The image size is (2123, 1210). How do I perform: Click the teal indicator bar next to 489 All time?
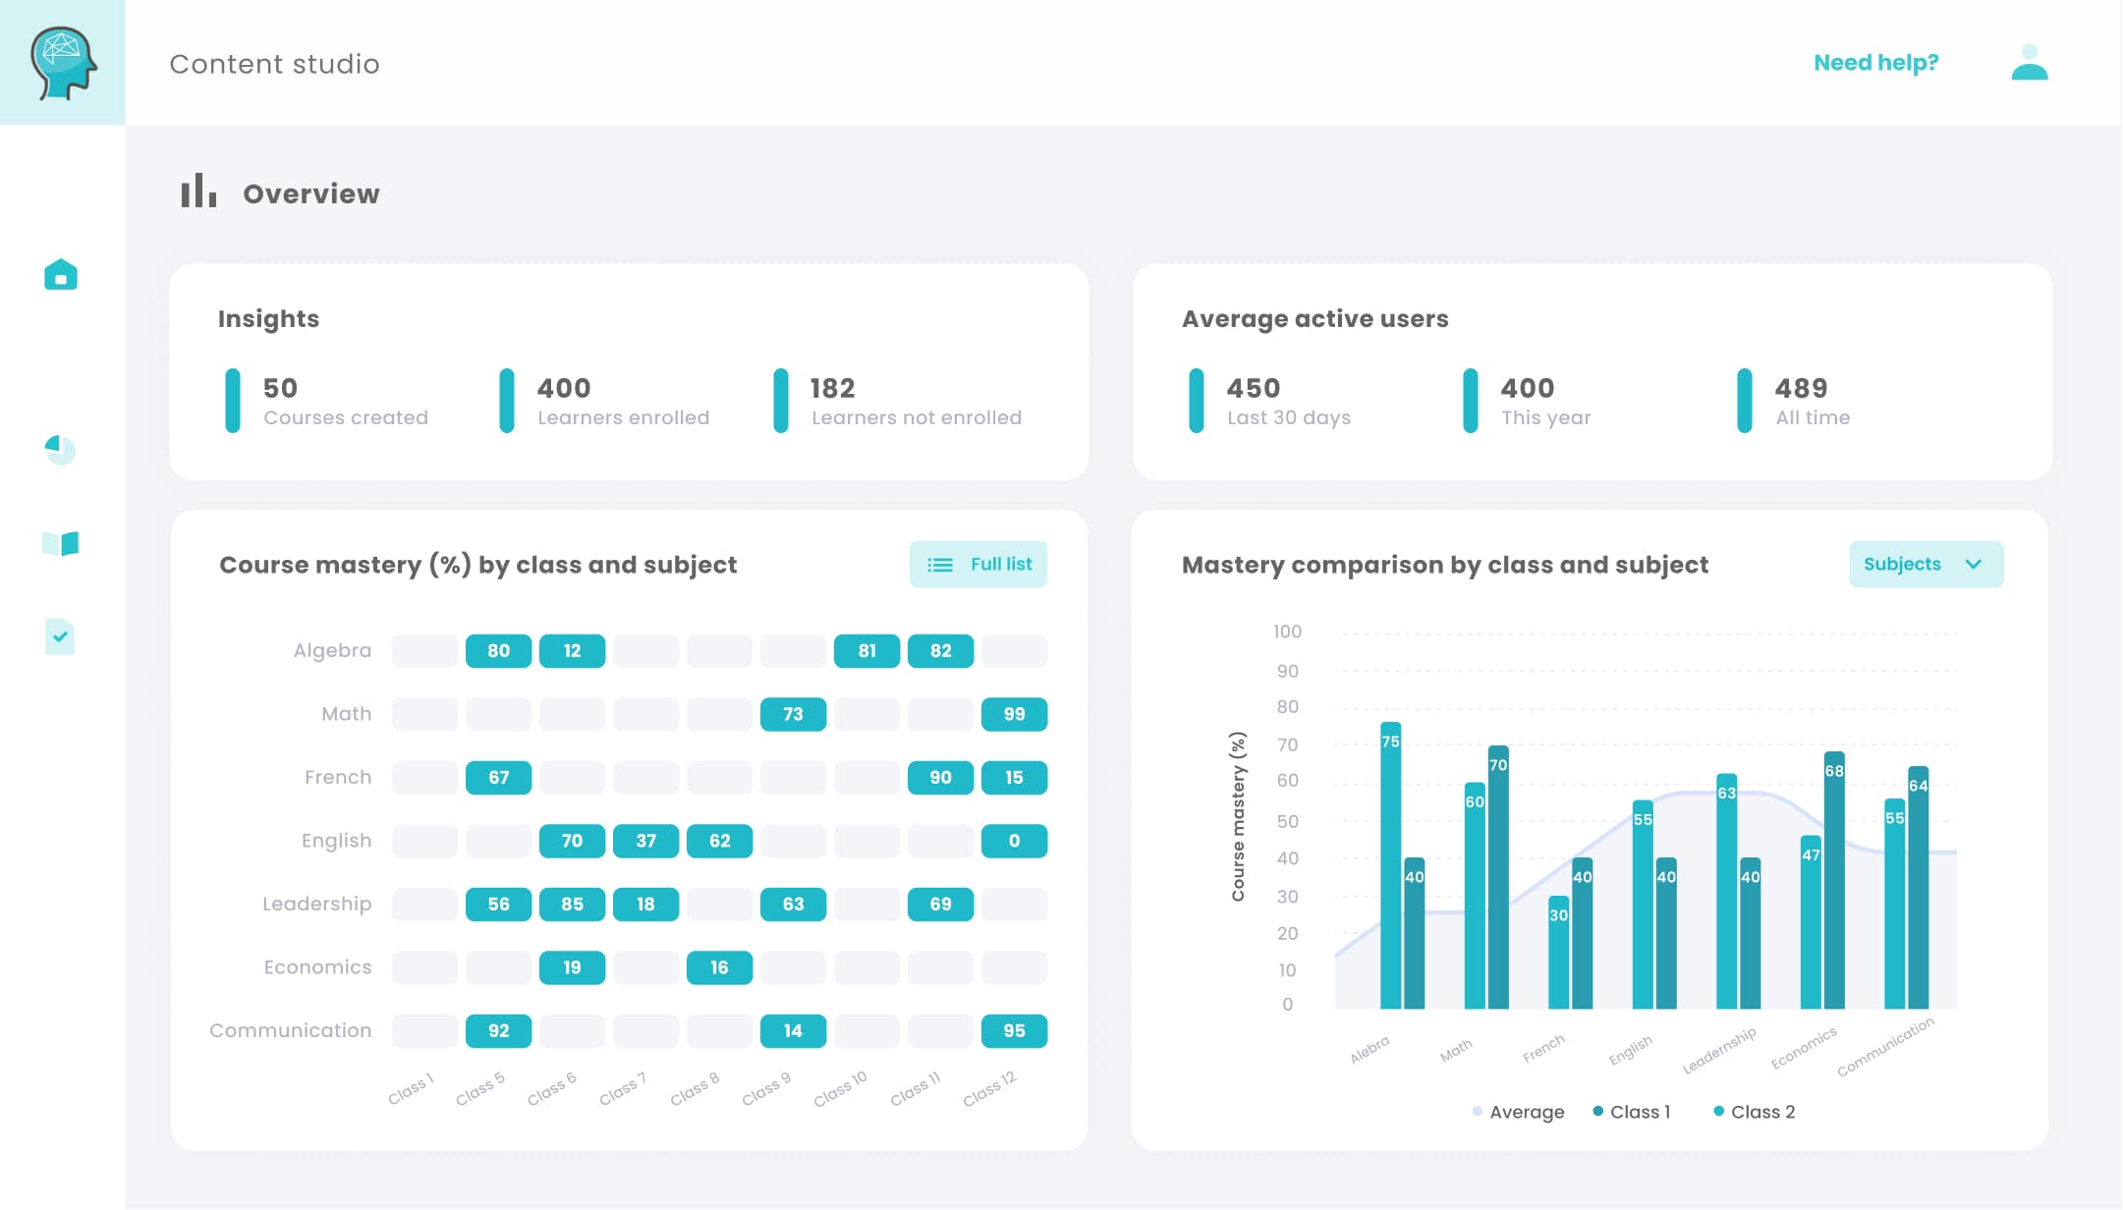click(1744, 401)
